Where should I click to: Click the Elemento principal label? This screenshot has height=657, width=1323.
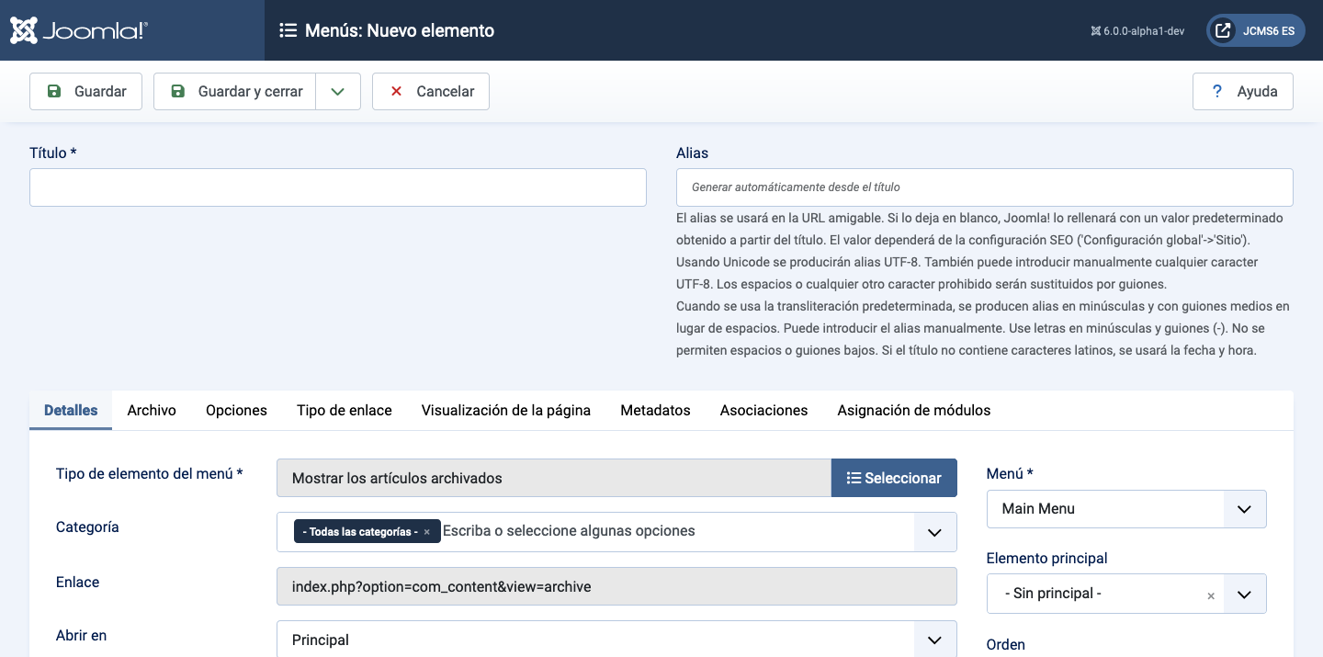1047,558
